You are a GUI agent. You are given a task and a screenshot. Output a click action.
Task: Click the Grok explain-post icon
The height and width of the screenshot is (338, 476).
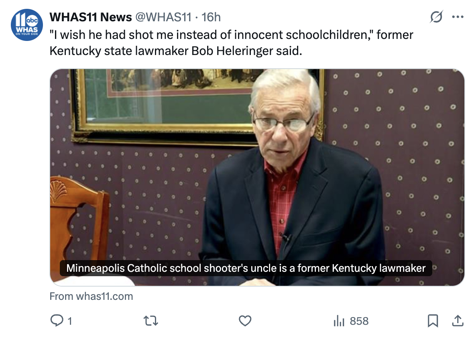coord(436,17)
